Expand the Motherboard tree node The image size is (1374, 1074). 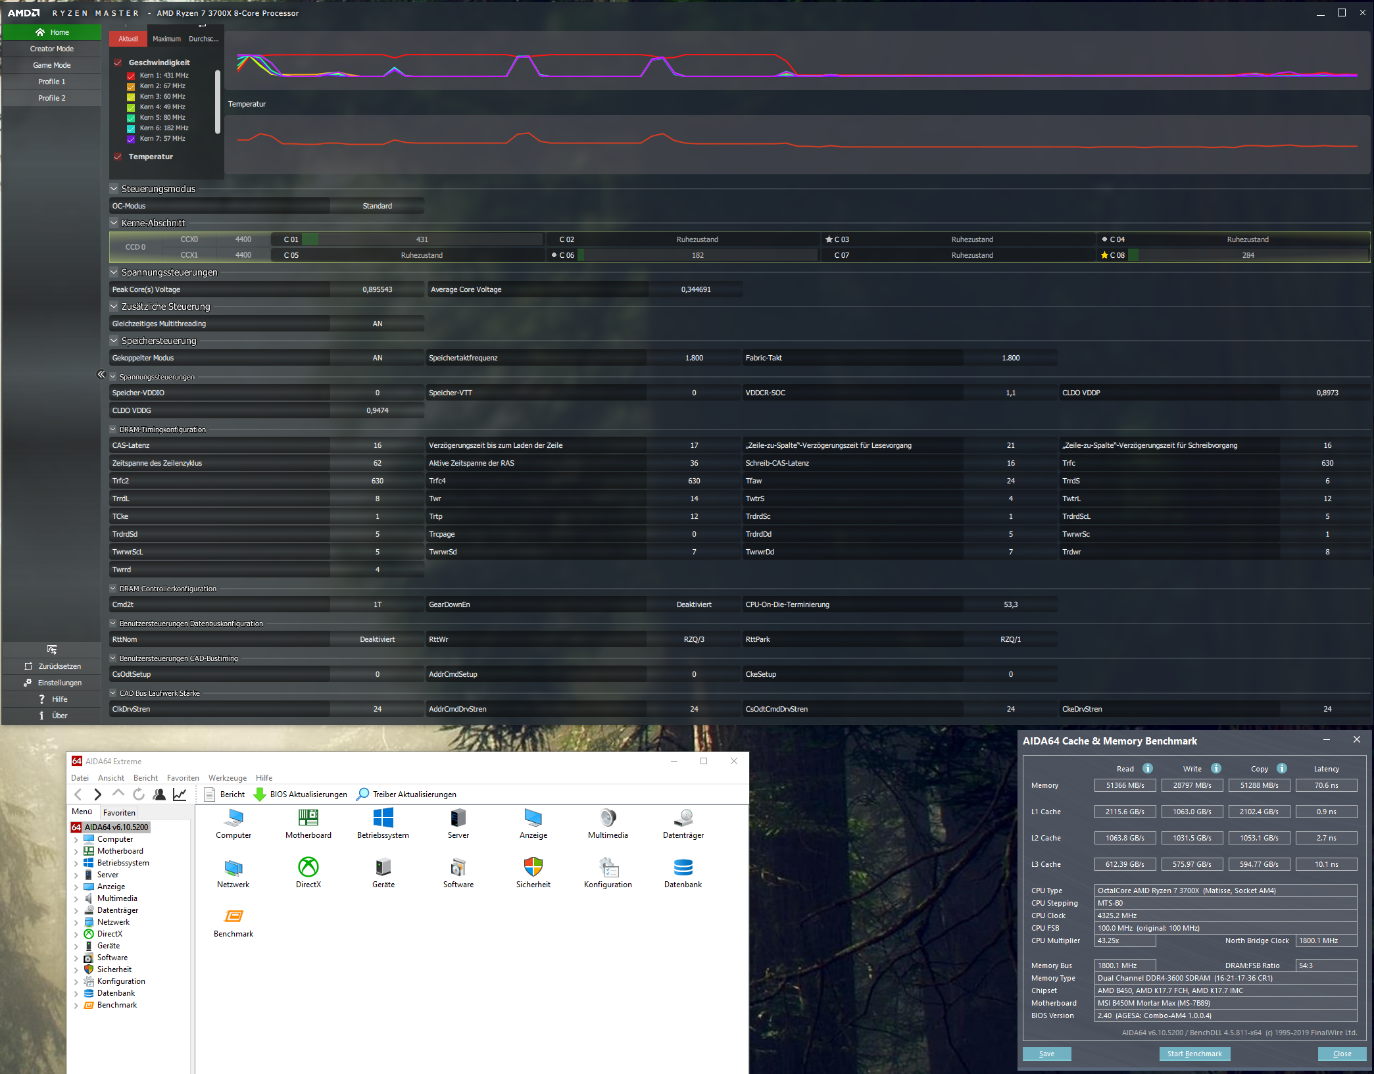click(x=76, y=851)
